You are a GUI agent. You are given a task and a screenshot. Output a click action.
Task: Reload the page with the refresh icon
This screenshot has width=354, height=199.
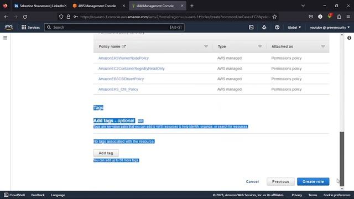pyautogui.click(x=25, y=17)
